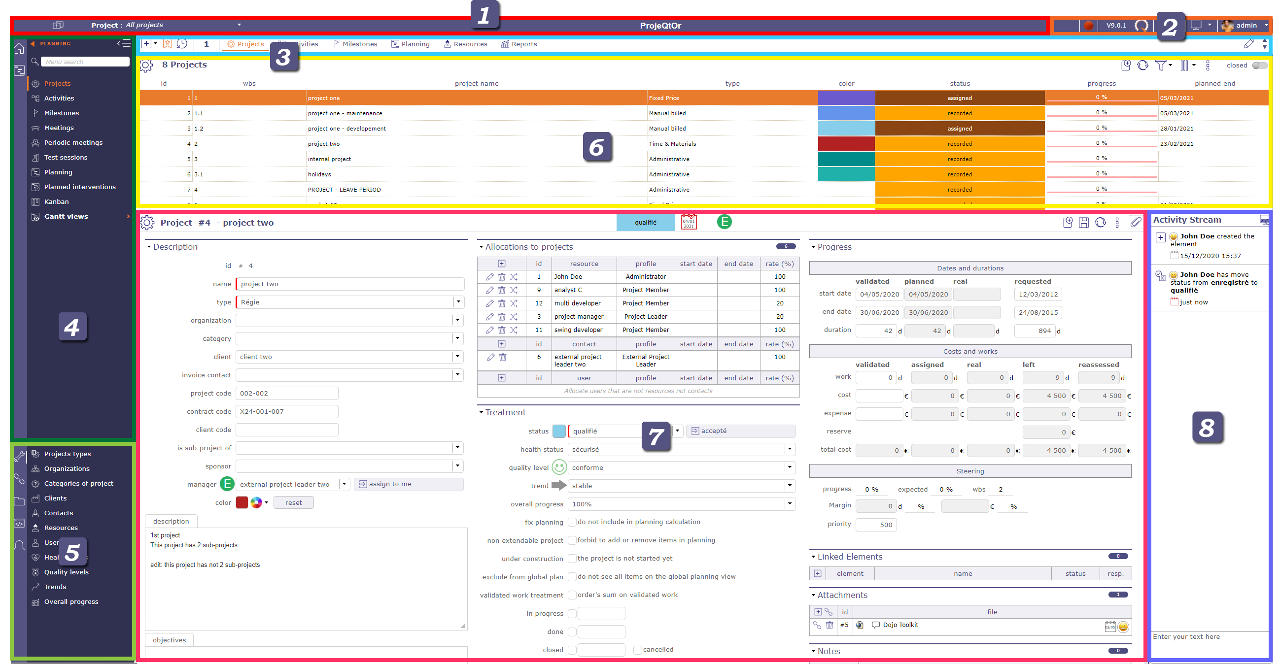Image resolution: width=1279 pixels, height=664 pixels.
Task: Edit the analyst C allocation row
Action: (489, 290)
